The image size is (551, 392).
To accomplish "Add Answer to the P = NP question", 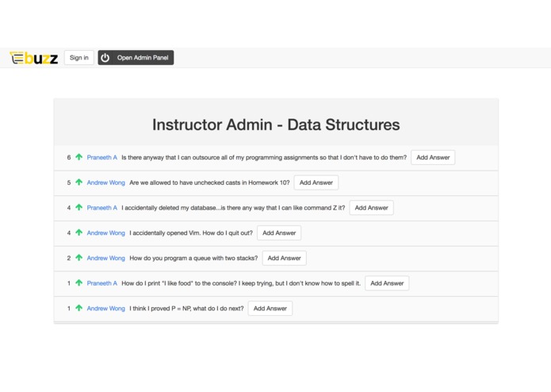I will [270, 309].
